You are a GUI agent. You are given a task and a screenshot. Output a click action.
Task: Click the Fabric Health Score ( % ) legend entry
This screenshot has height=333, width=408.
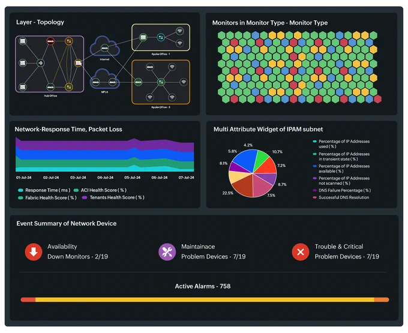coord(47,198)
